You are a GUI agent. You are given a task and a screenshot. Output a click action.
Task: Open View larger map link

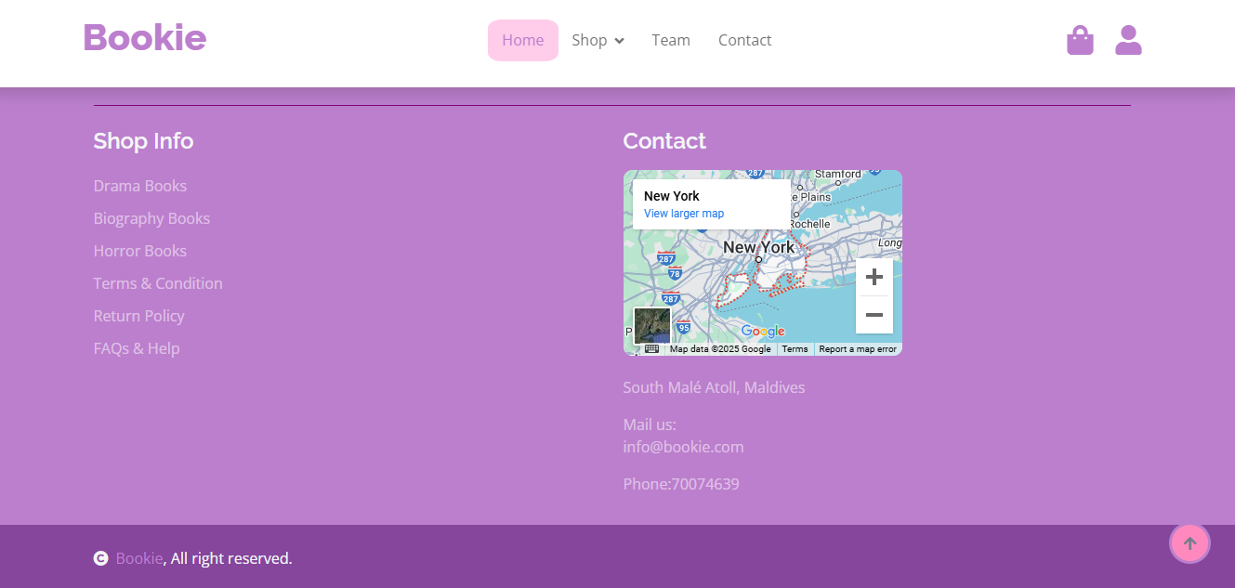point(683,214)
